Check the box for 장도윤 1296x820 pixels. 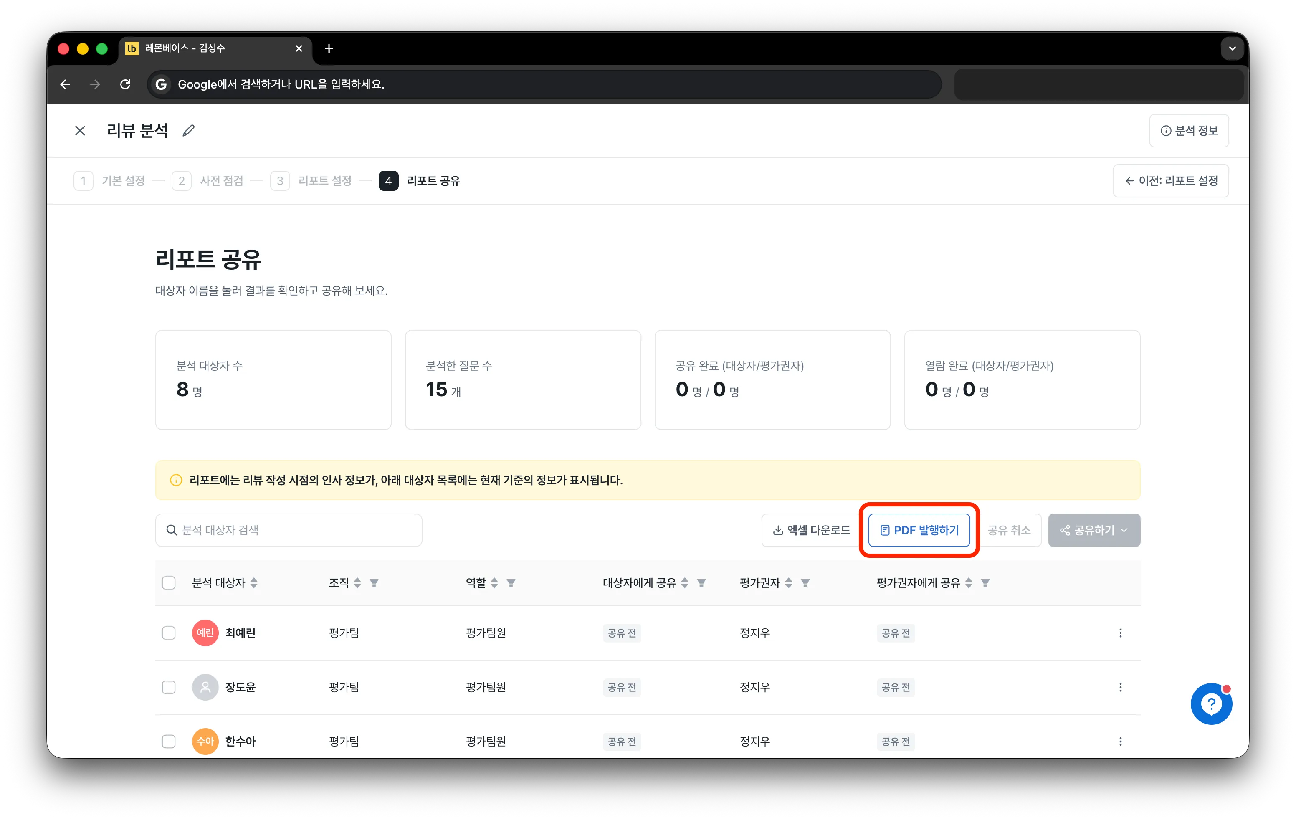point(168,687)
